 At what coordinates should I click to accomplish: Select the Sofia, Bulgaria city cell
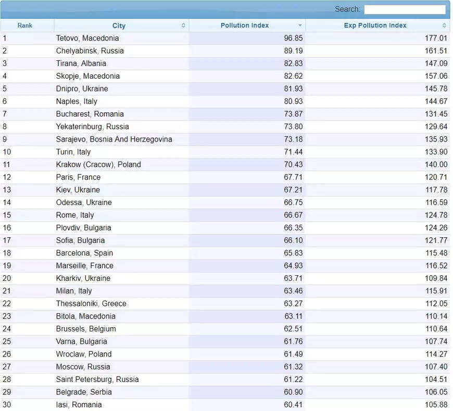pyautogui.click(x=121, y=240)
